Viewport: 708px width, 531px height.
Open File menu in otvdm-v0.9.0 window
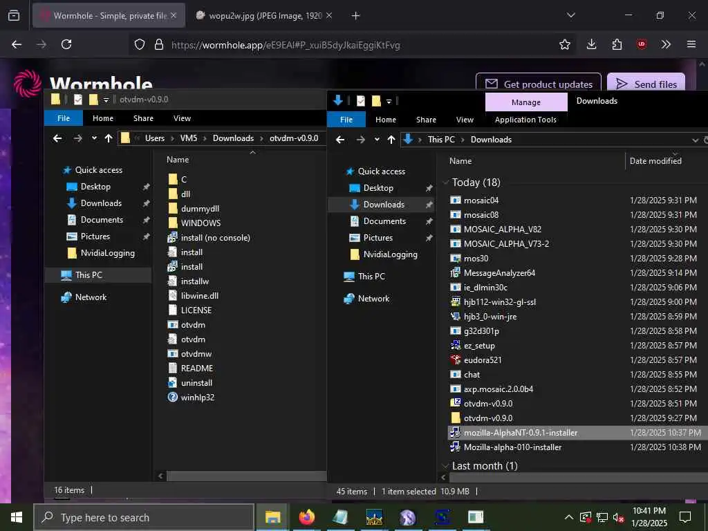[x=64, y=118]
